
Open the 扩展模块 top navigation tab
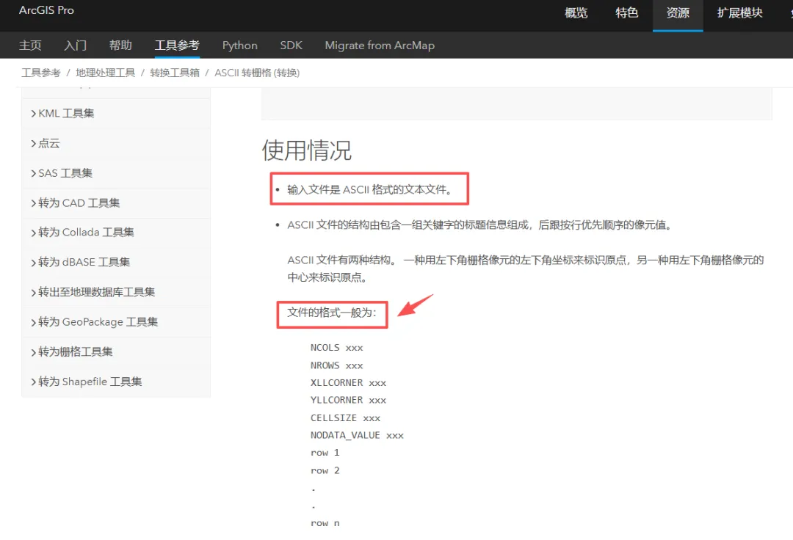click(x=740, y=12)
